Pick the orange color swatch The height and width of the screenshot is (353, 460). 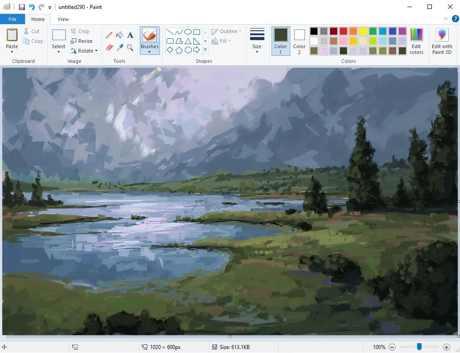pos(353,31)
